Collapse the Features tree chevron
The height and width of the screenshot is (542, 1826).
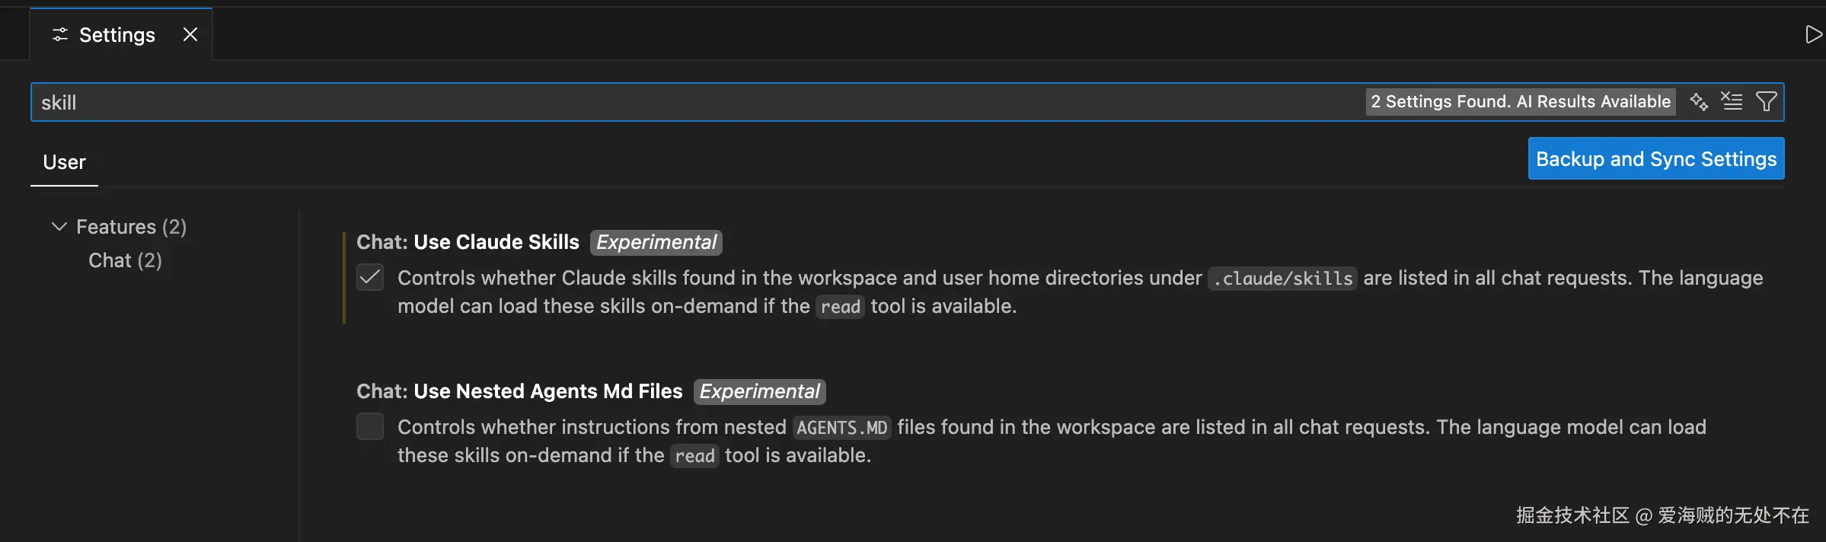tap(59, 227)
